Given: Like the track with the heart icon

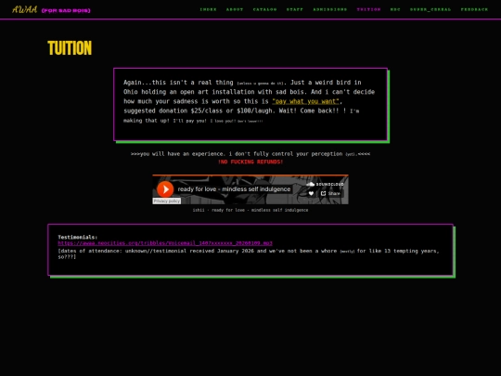Looking at the screenshot, I should coord(311,193).
